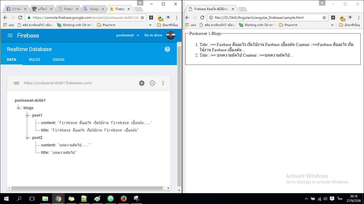Image resolution: width=364 pixels, height=204 pixels.
Task: Open the database three-dot overflow menu
Action: coord(163,83)
